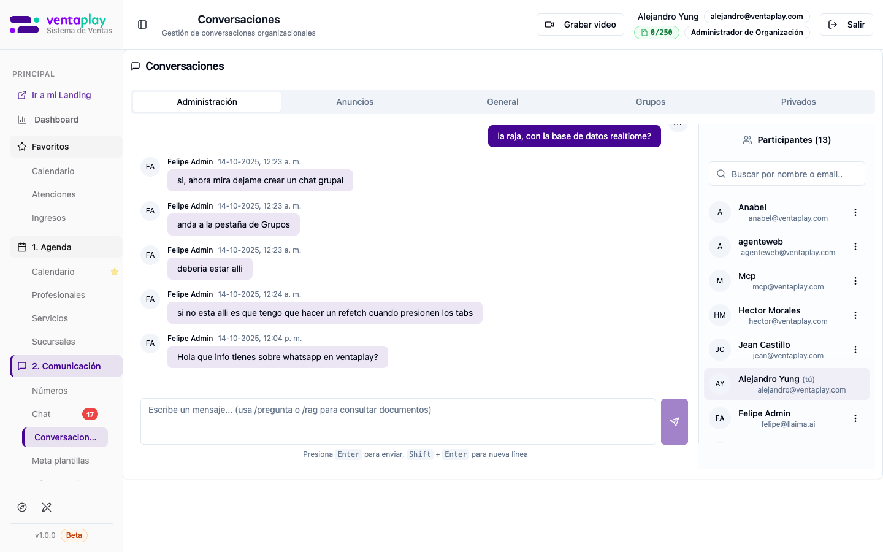Toggle the sidebar collapse control
This screenshot has height=552, width=883.
click(142, 25)
